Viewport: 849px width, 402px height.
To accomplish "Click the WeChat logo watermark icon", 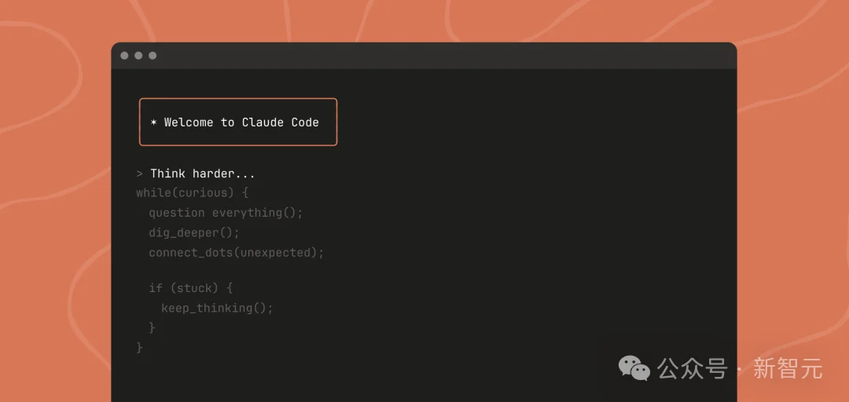I will coord(634,367).
